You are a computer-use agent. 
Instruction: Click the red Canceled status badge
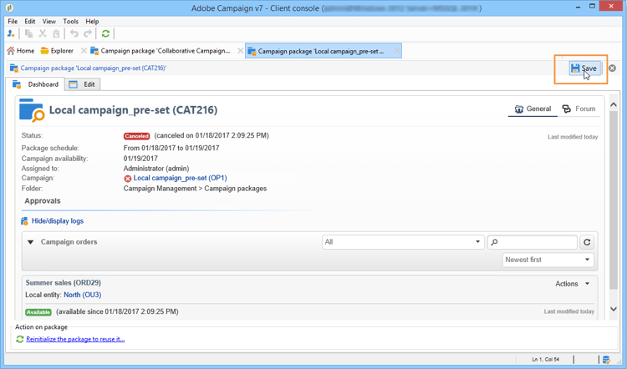point(136,136)
